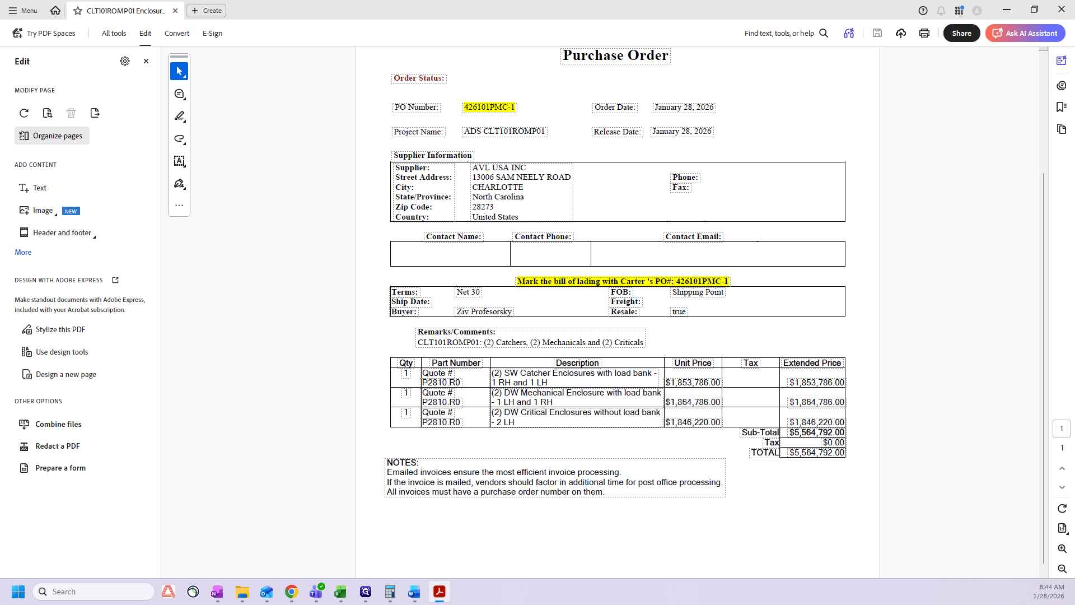
Task: Click Create new tab button
Action: tap(207, 11)
